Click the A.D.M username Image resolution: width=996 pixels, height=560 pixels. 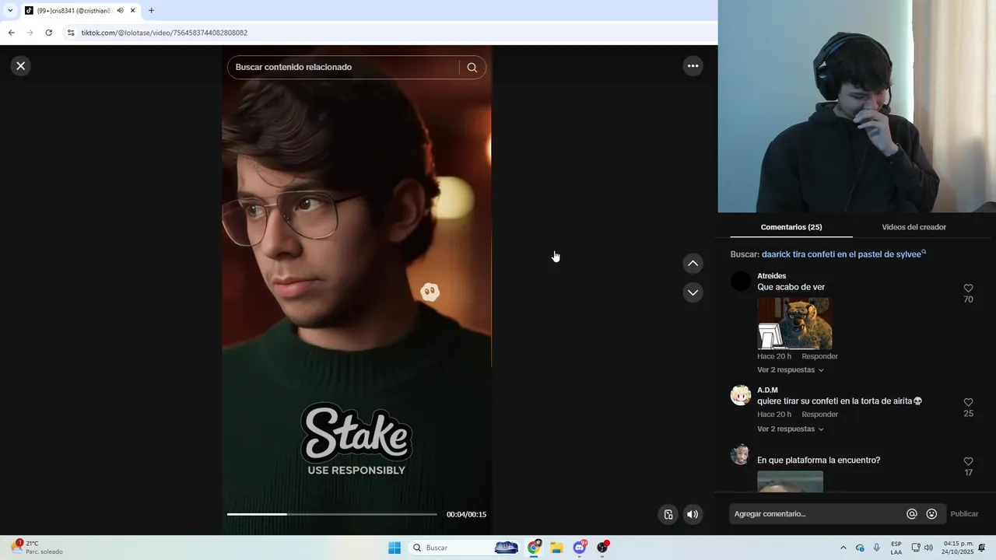[x=767, y=390]
